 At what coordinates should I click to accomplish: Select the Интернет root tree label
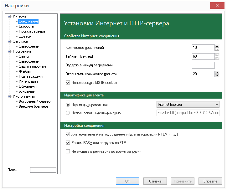[20, 16]
